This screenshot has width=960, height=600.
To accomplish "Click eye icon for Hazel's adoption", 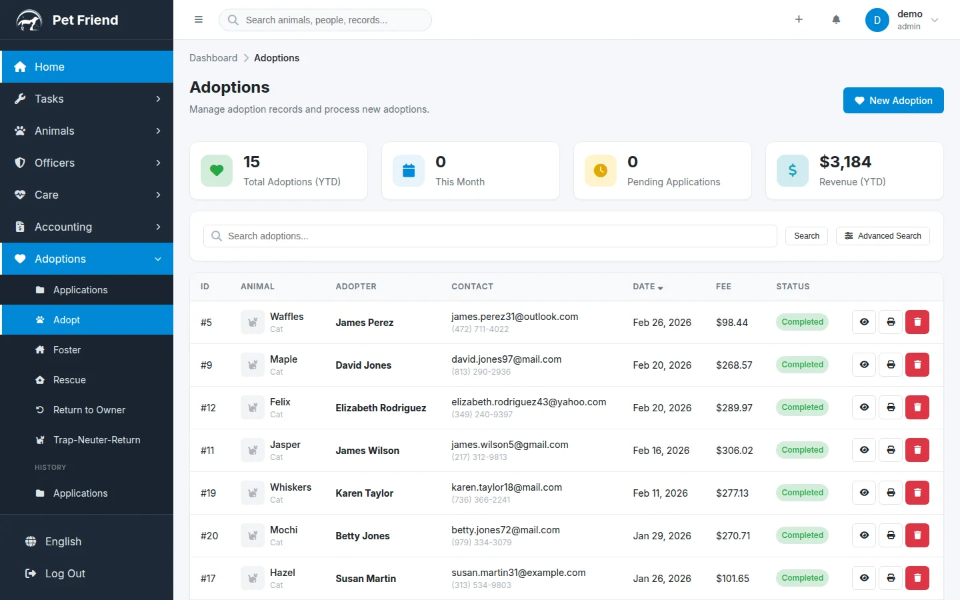I will click(x=864, y=578).
